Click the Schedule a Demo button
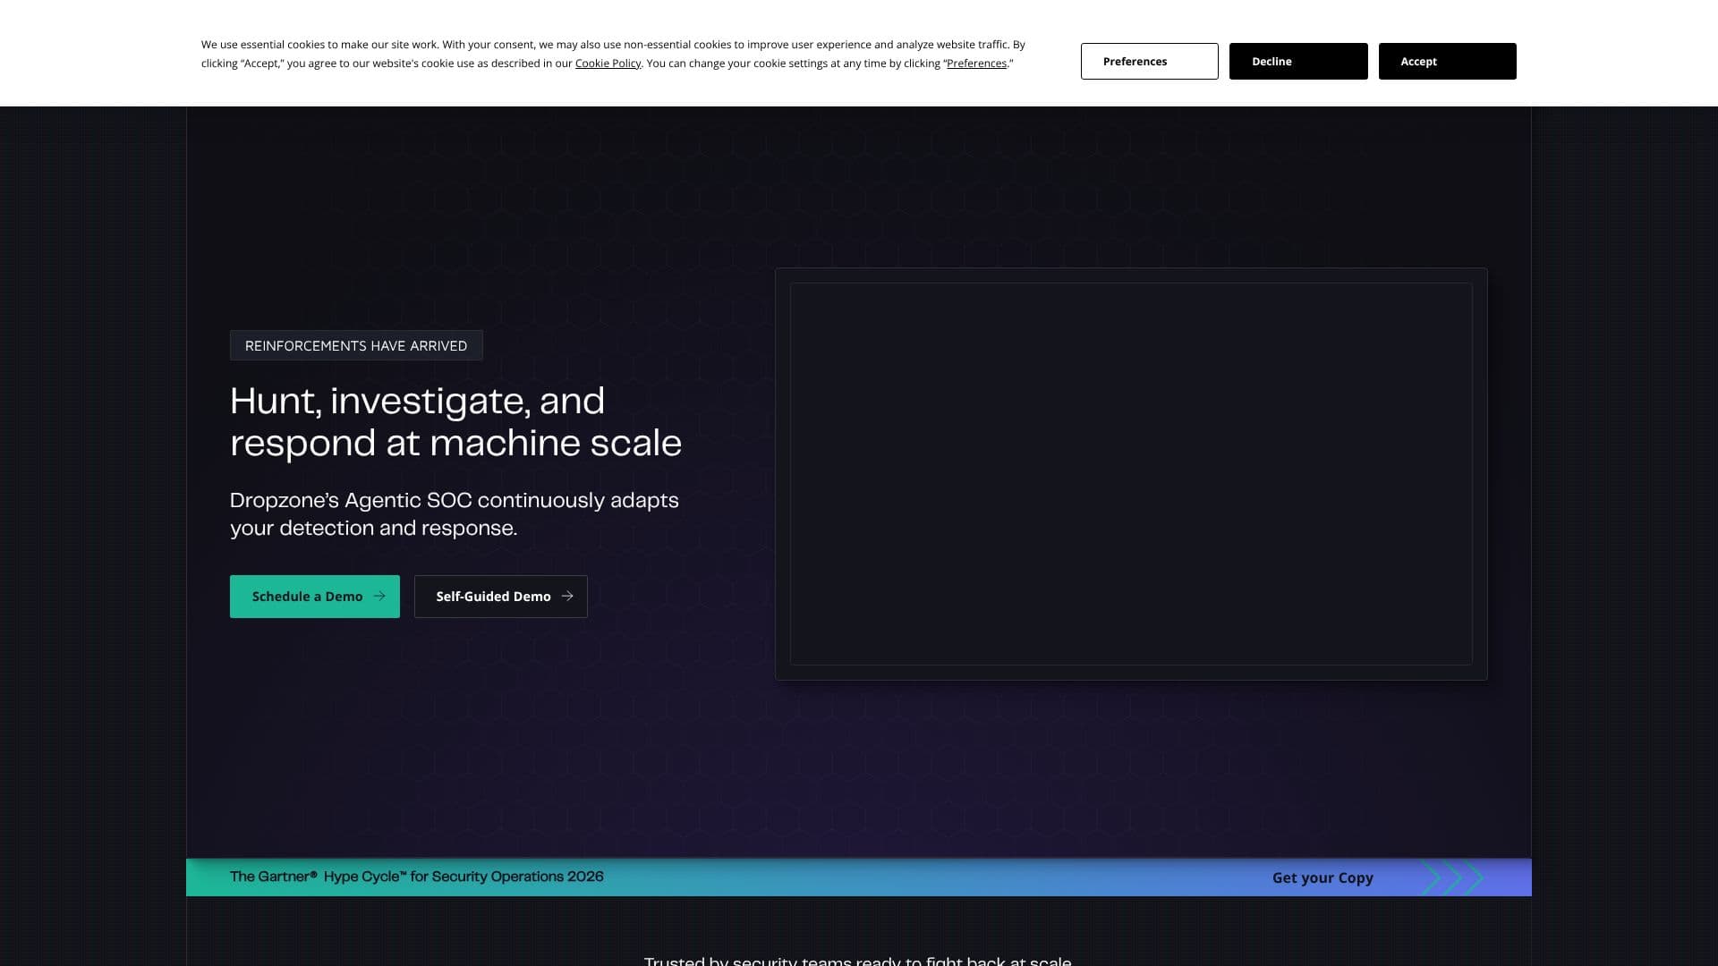 [x=315, y=597]
